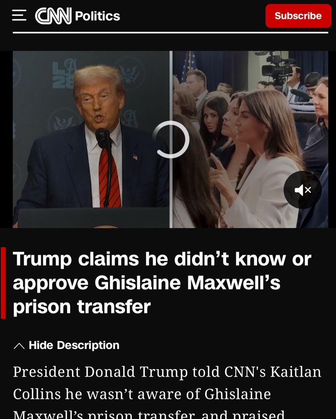
Task: Click the video half showing the reporters
Action: click(250, 140)
